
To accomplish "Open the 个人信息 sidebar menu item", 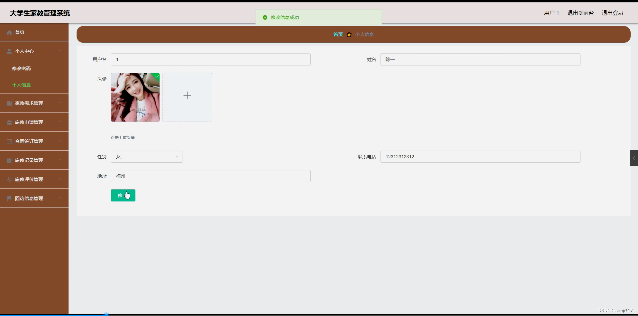I will coord(21,85).
